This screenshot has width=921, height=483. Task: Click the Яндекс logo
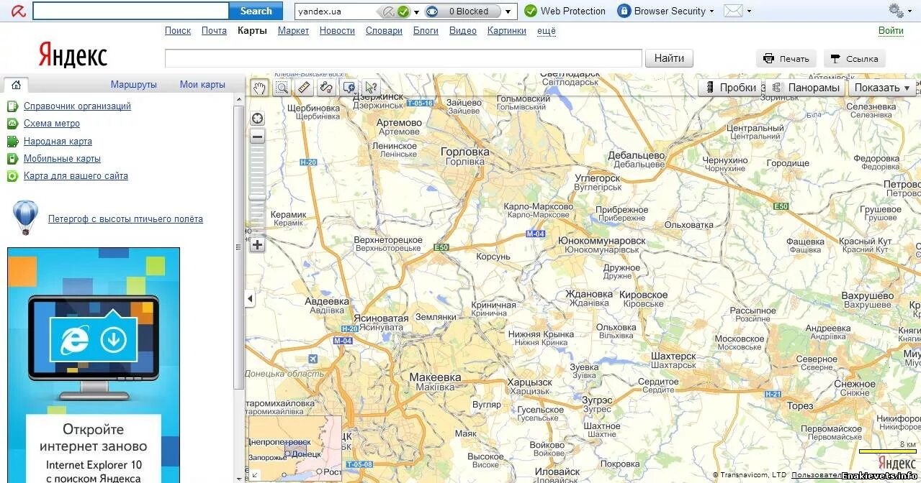coord(73,55)
